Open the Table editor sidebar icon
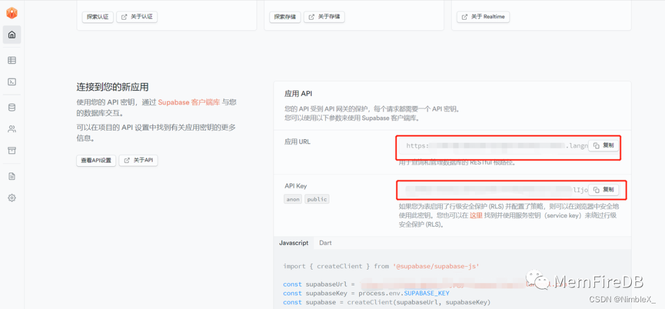This screenshot has width=665, height=309. pos(12,60)
